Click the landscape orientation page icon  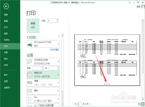[30, 91]
